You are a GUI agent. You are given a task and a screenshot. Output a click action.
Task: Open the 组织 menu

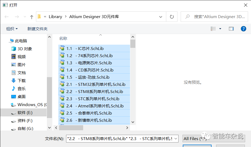[12, 29]
